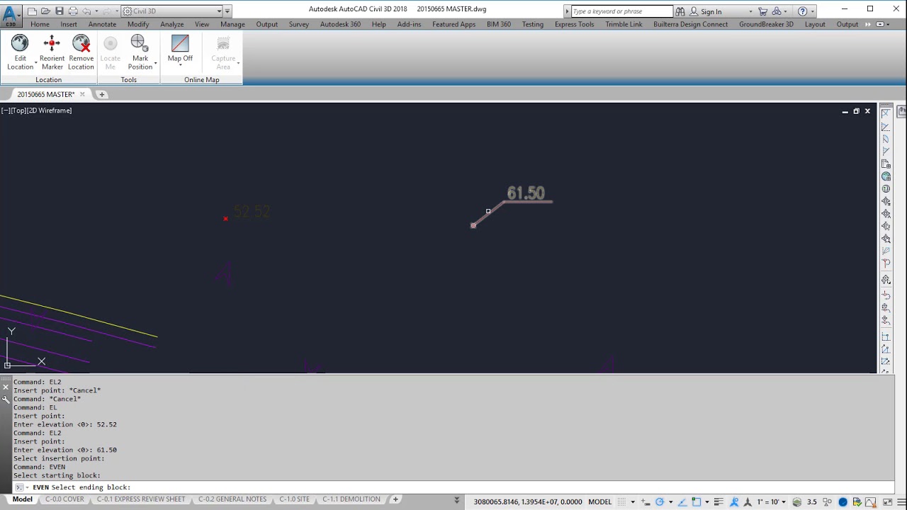907x510 pixels.
Task: Click the Save diskette icon
Action: coord(60,11)
